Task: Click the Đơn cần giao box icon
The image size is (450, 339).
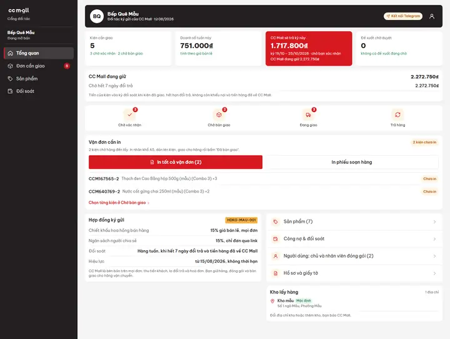Action: (x=11, y=66)
